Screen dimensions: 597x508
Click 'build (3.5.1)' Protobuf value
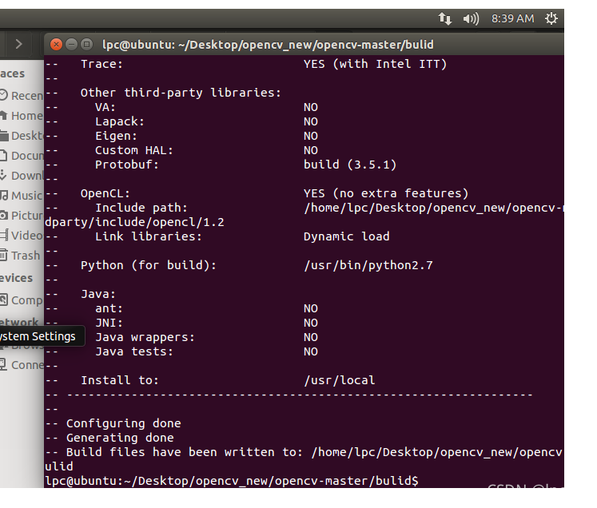click(350, 165)
